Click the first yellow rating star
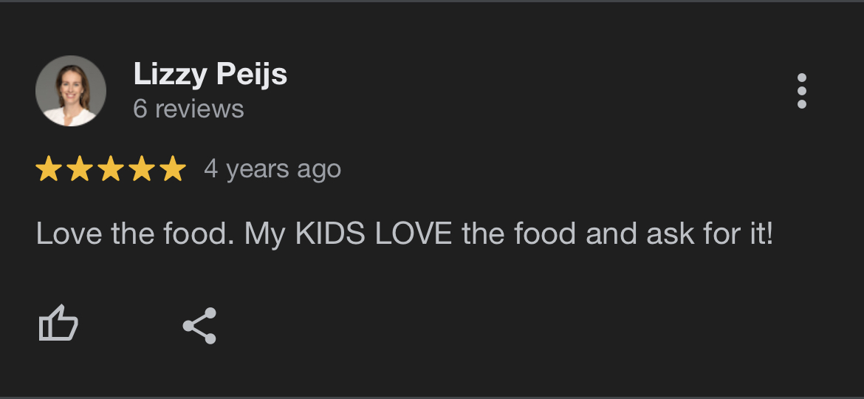864x399 pixels. [49, 169]
